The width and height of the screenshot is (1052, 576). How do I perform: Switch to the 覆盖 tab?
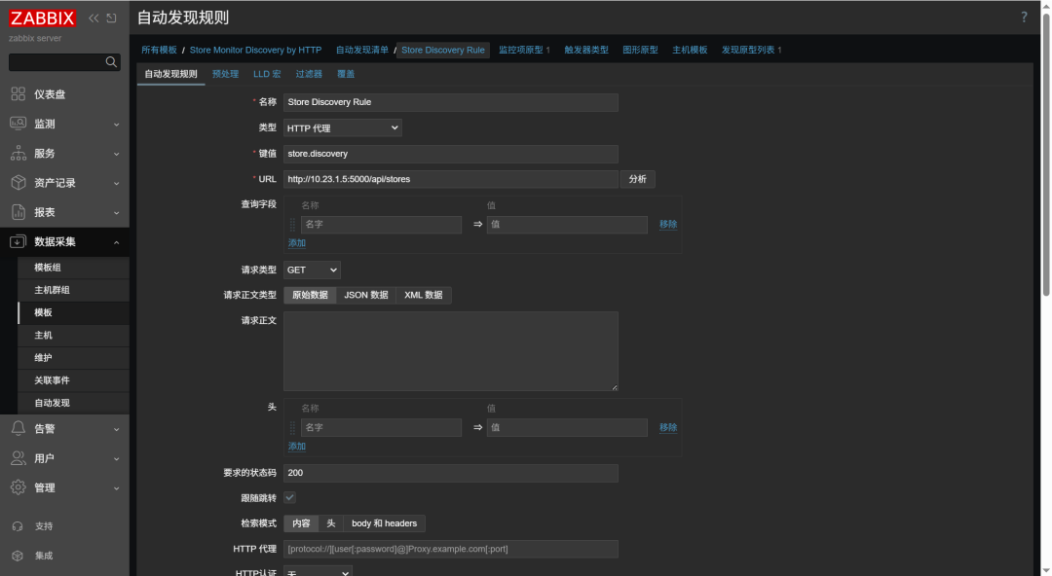pyautogui.click(x=346, y=74)
